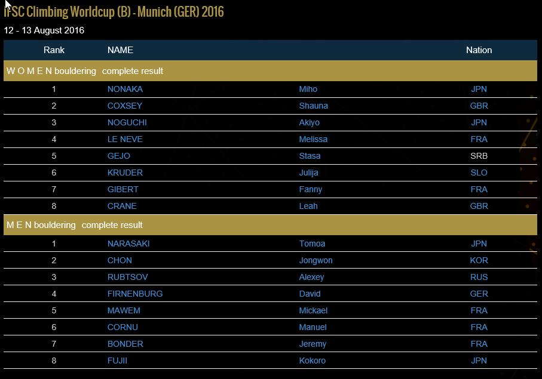
Task: Open the CORNU surname link
Action: [x=123, y=327]
